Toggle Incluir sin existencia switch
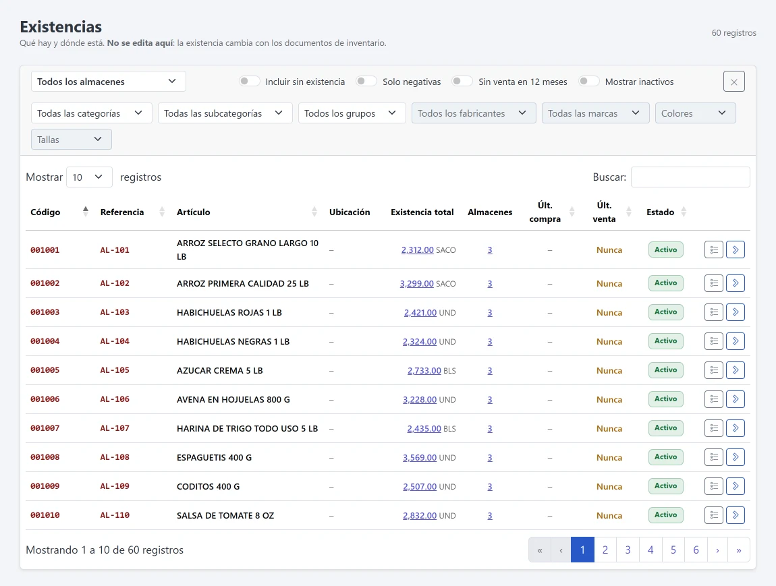776x586 pixels. pos(250,81)
